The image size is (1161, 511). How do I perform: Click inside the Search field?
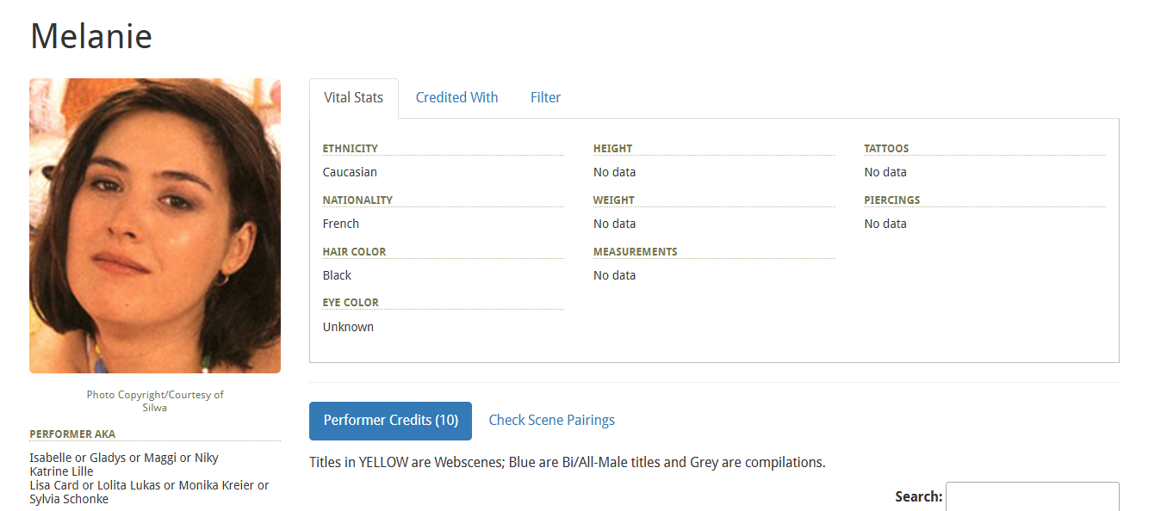[x=1033, y=497]
